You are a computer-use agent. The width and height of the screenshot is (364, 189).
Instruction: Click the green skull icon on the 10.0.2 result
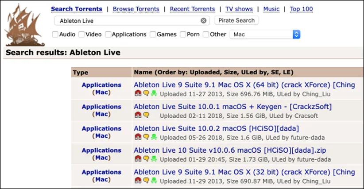tap(154, 137)
